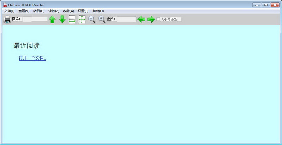The height and width of the screenshot is (145, 282).
Task: Focus the 查找 search field
Action: point(127,19)
